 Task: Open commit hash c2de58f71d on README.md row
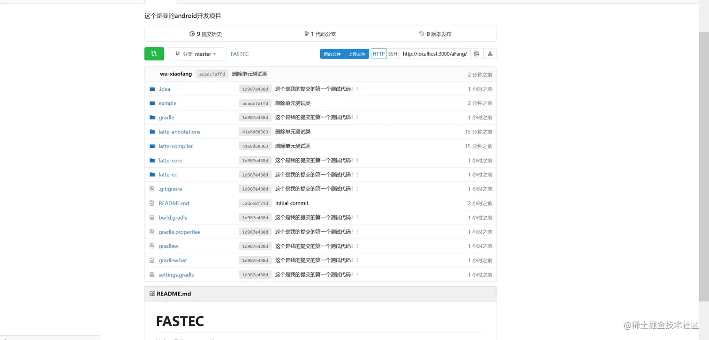pyautogui.click(x=255, y=203)
